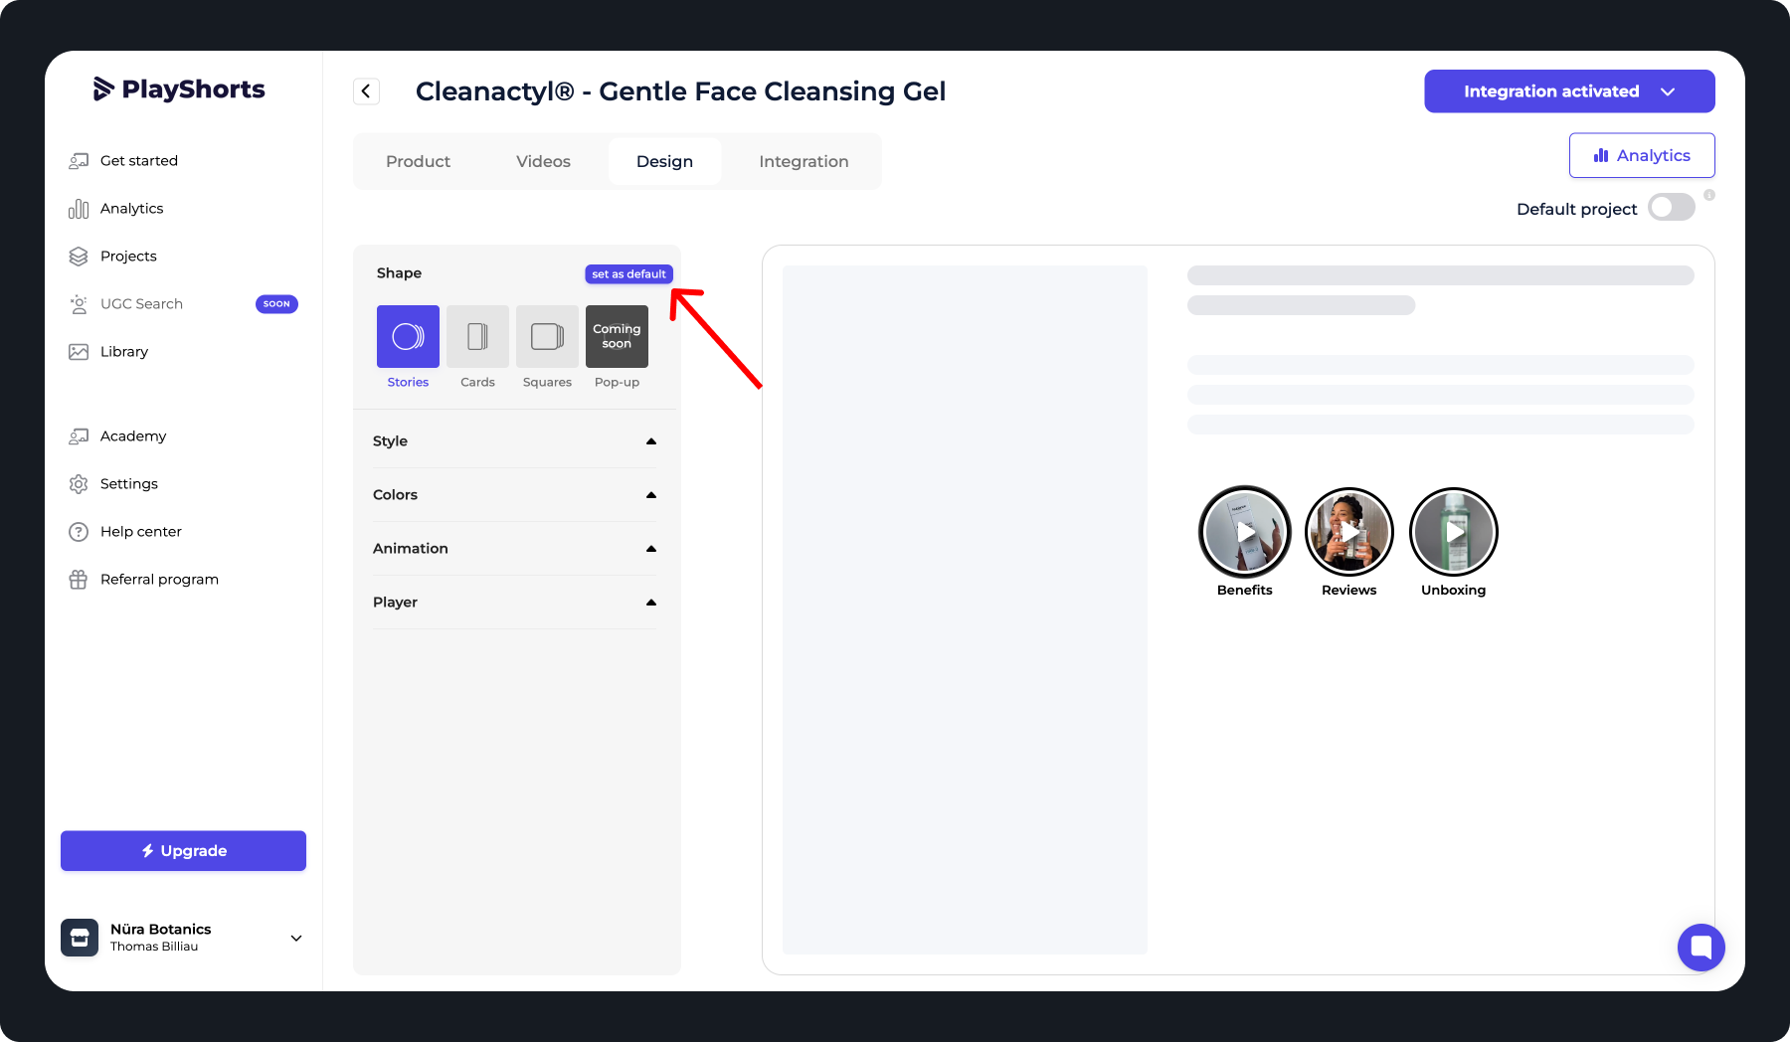Click the Referral program gift icon
1790x1042 pixels.
[79, 580]
